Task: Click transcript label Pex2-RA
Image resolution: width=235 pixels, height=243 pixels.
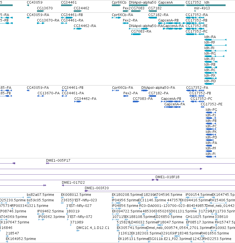Action: tap(130, 20)
